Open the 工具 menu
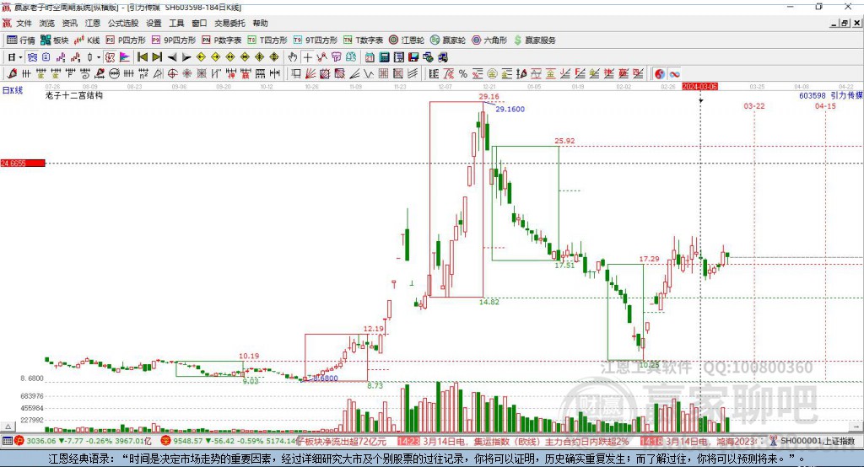864x467 pixels. point(176,23)
